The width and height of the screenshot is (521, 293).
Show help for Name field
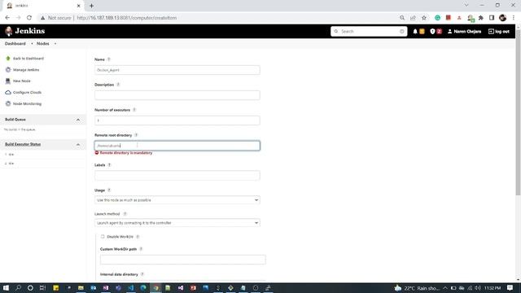(108, 59)
